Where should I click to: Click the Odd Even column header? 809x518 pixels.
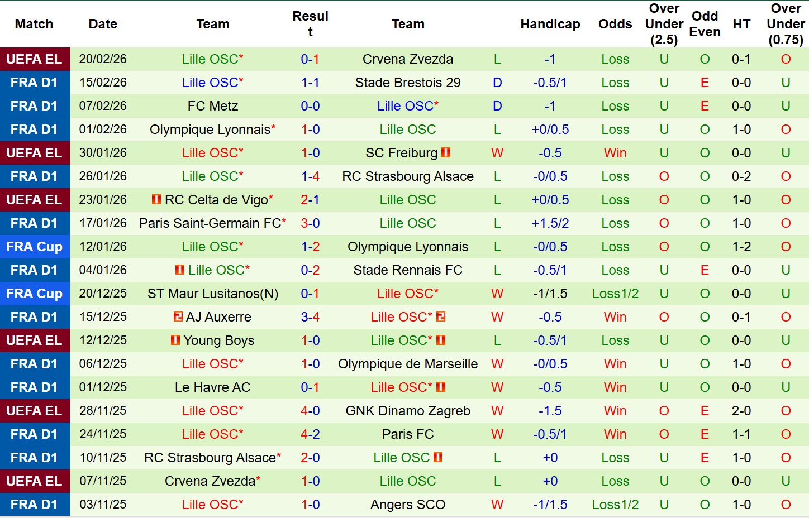point(705,24)
